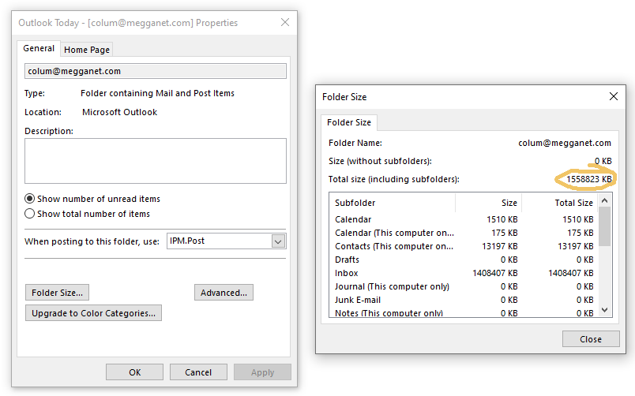635x396 pixels.
Task: Click inside the Description text box
Action: click(155, 161)
